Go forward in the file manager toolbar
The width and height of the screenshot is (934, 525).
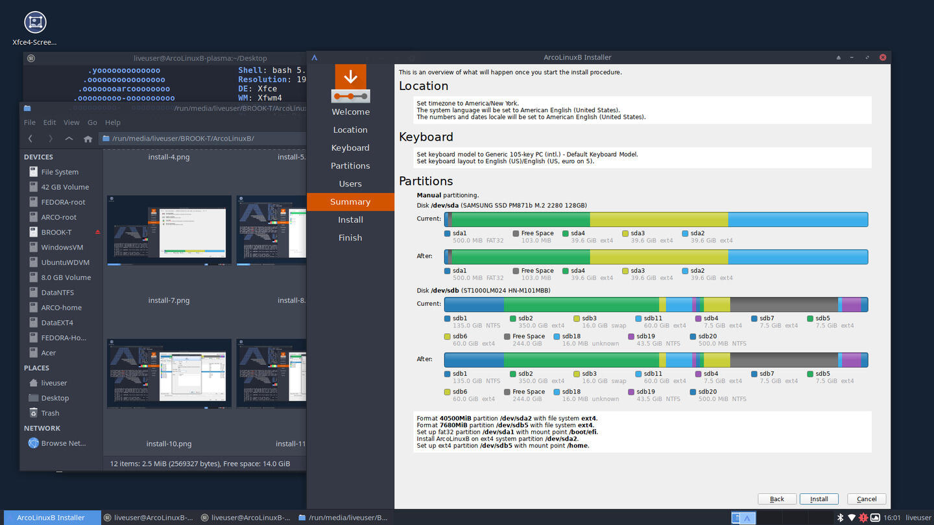point(50,139)
